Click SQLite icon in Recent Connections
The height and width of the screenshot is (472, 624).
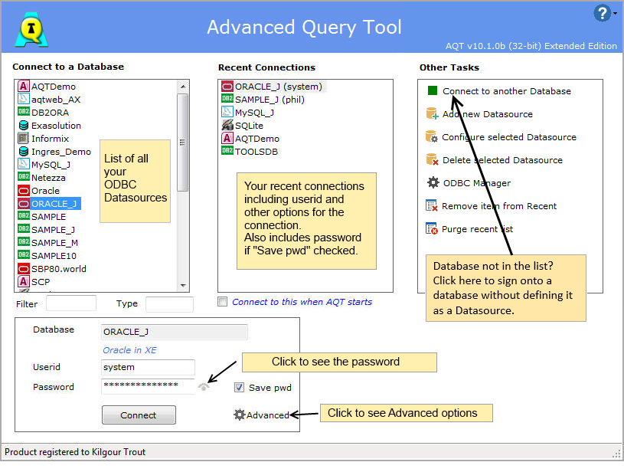[227, 125]
